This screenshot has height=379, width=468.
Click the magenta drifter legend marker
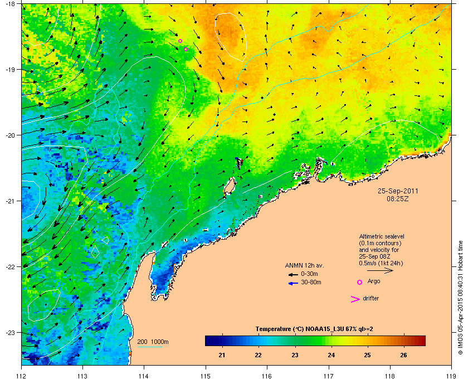pyautogui.click(x=355, y=299)
